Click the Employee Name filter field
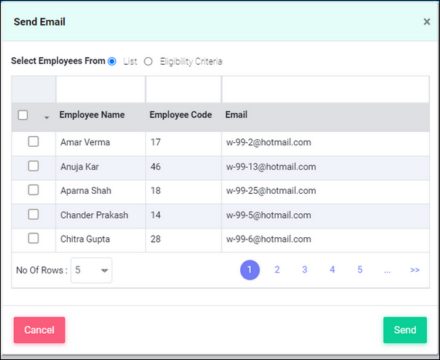Viewport: 440px width, 360px height. pyautogui.click(x=101, y=90)
